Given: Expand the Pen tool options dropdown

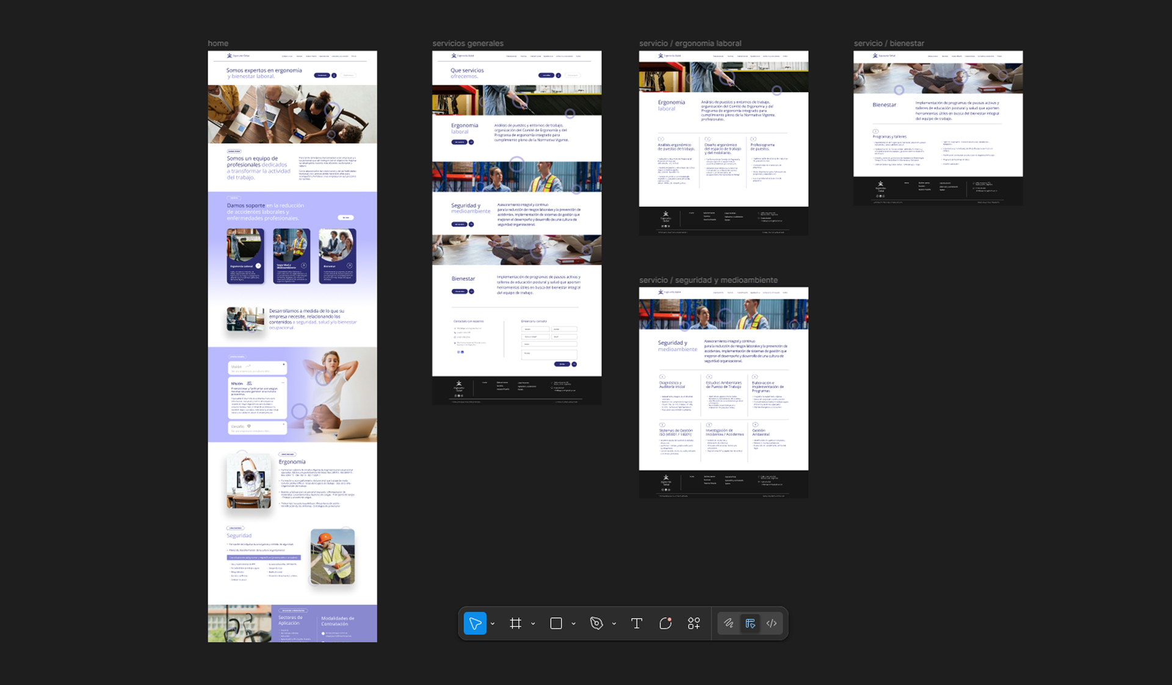Looking at the screenshot, I should click(x=613, y=624).
